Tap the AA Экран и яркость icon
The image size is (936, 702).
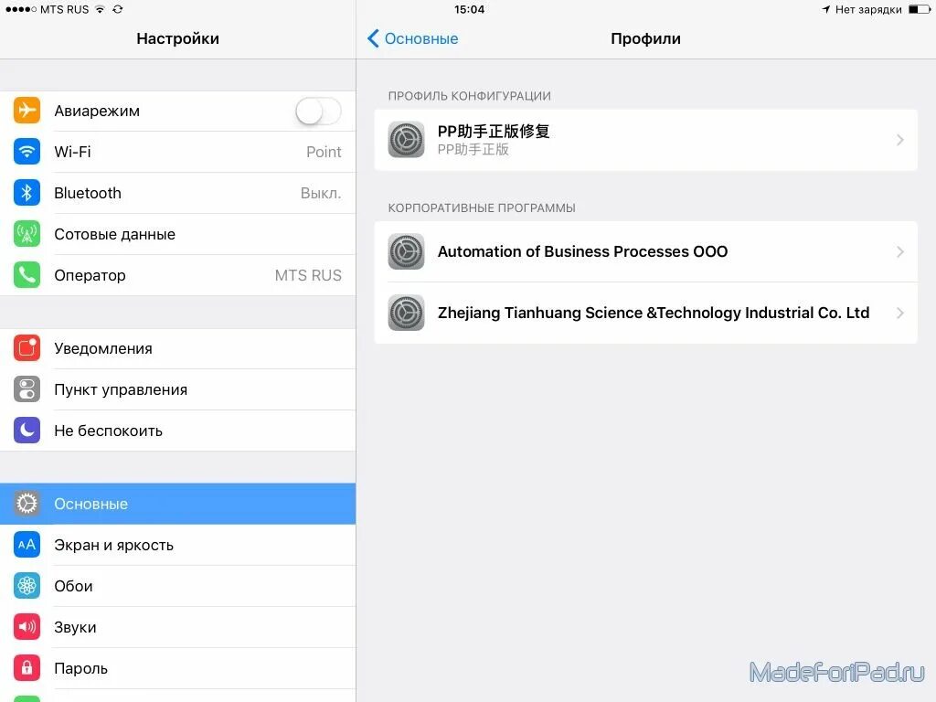(x=27, y=545)
